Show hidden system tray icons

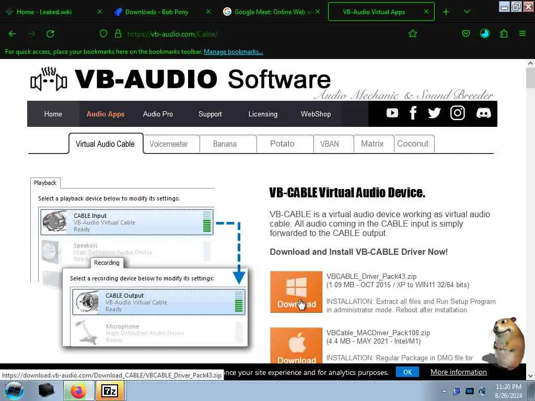coord(444,391)
